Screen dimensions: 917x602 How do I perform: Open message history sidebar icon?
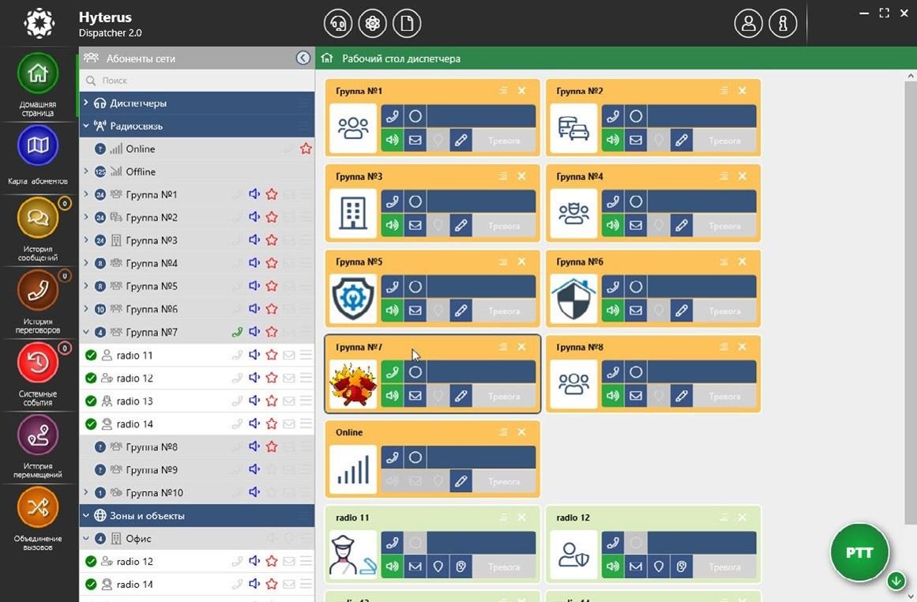(x=38, y=217)
